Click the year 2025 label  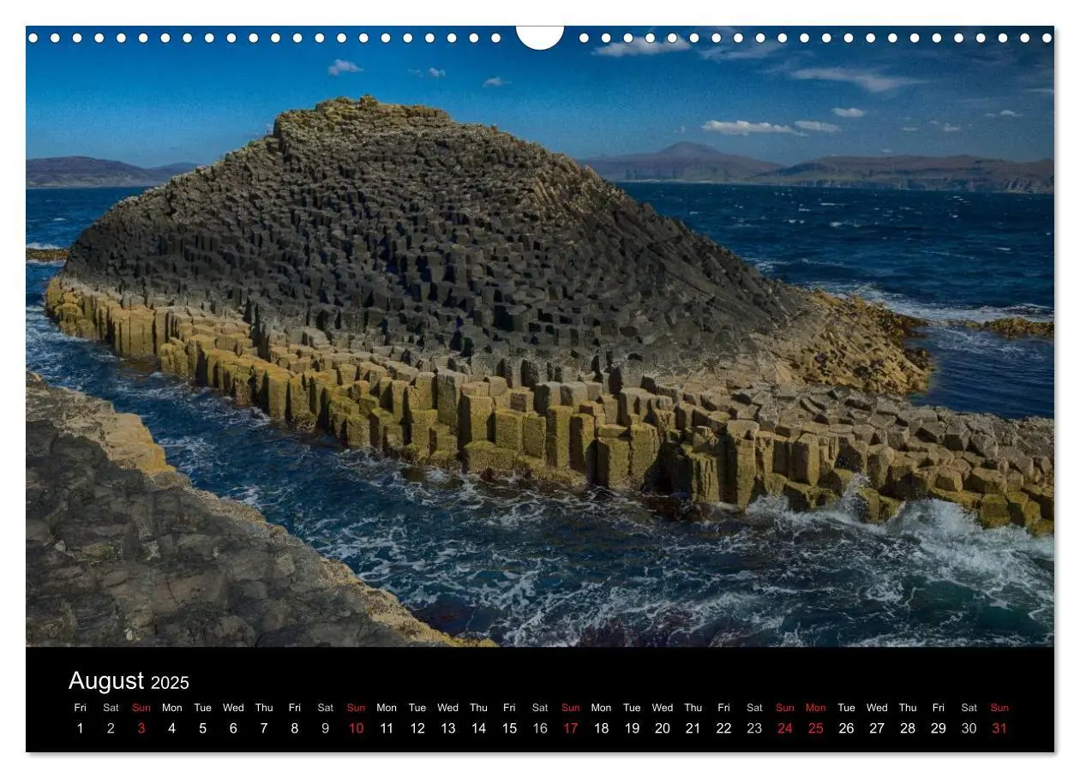point(170,683)
